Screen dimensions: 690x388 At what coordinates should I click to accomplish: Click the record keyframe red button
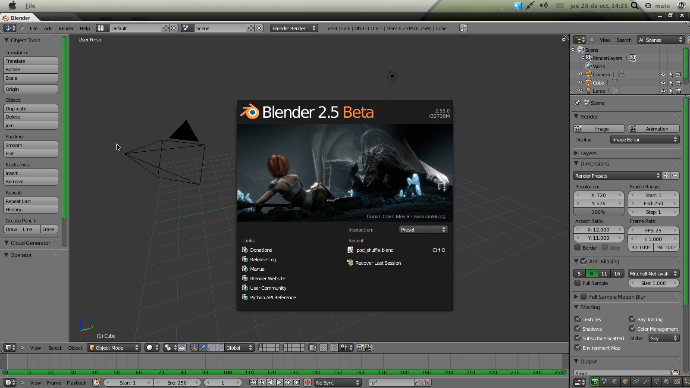pos(307,382)
